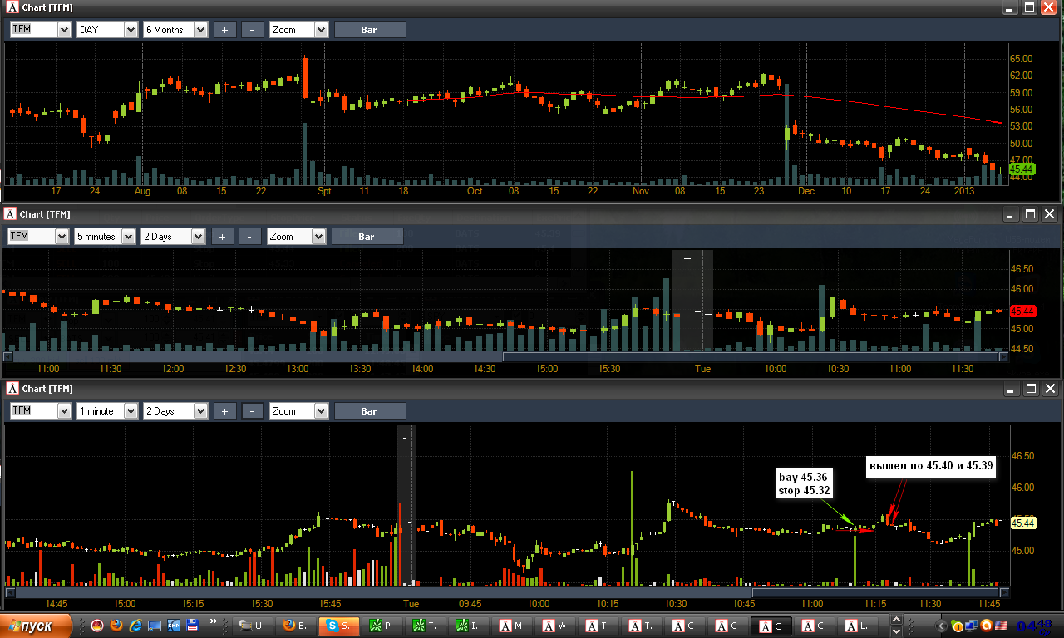Click the orange round tray icon

point(986,626)
